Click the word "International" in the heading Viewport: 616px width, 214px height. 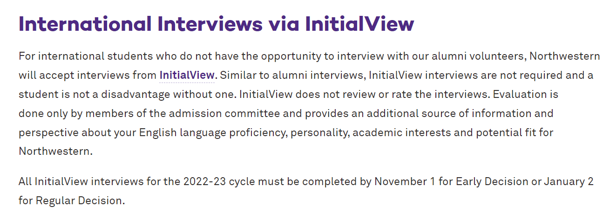coord(85,24)
